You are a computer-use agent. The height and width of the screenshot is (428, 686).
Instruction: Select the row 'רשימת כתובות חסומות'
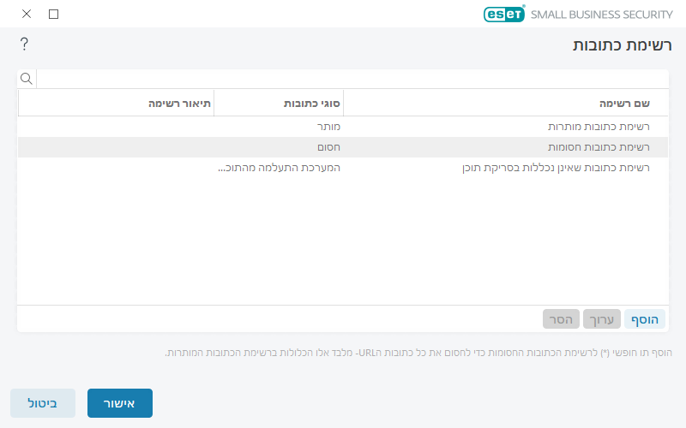click(x=599, y=147)
